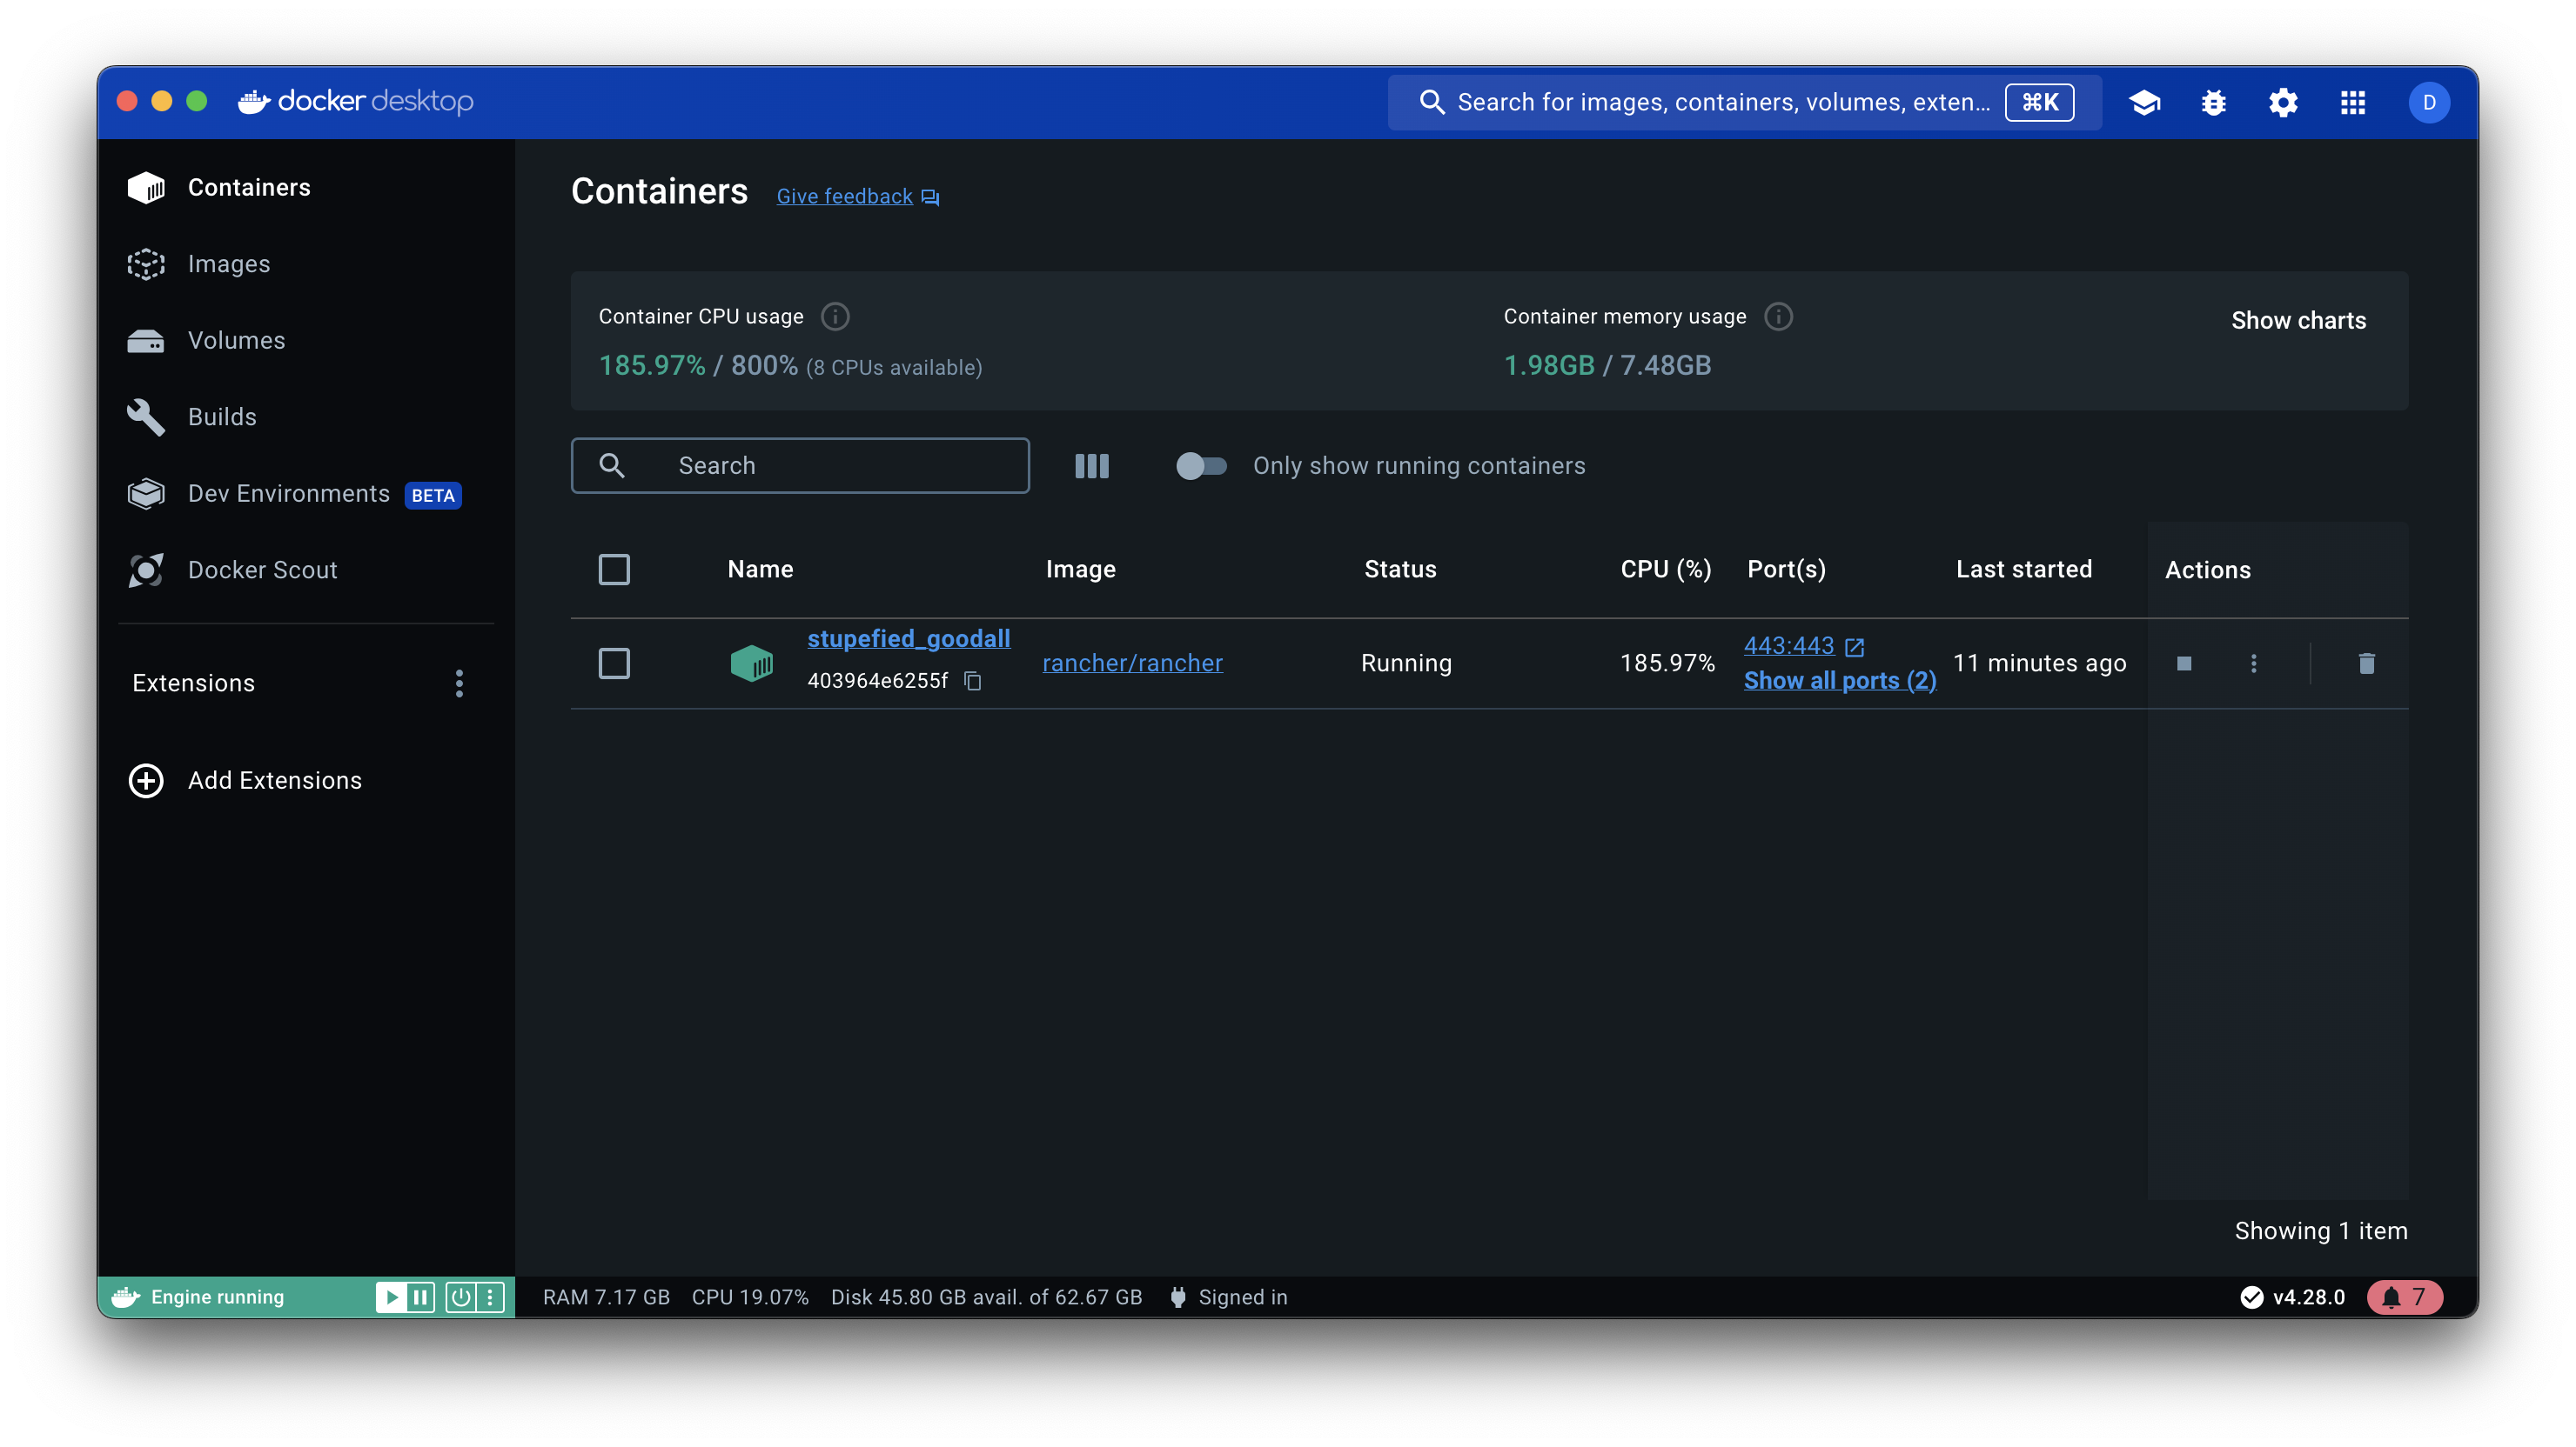Click the Volumes sidebar icon

pyautogui.click(x=146, y=341)
